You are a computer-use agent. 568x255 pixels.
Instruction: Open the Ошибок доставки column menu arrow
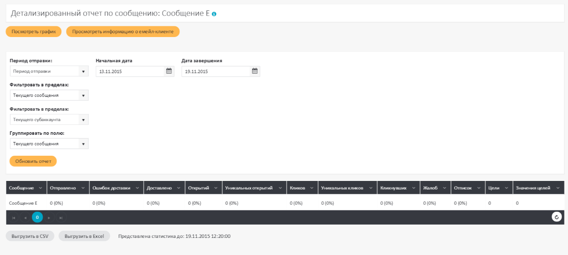click(x=138, y=188)
